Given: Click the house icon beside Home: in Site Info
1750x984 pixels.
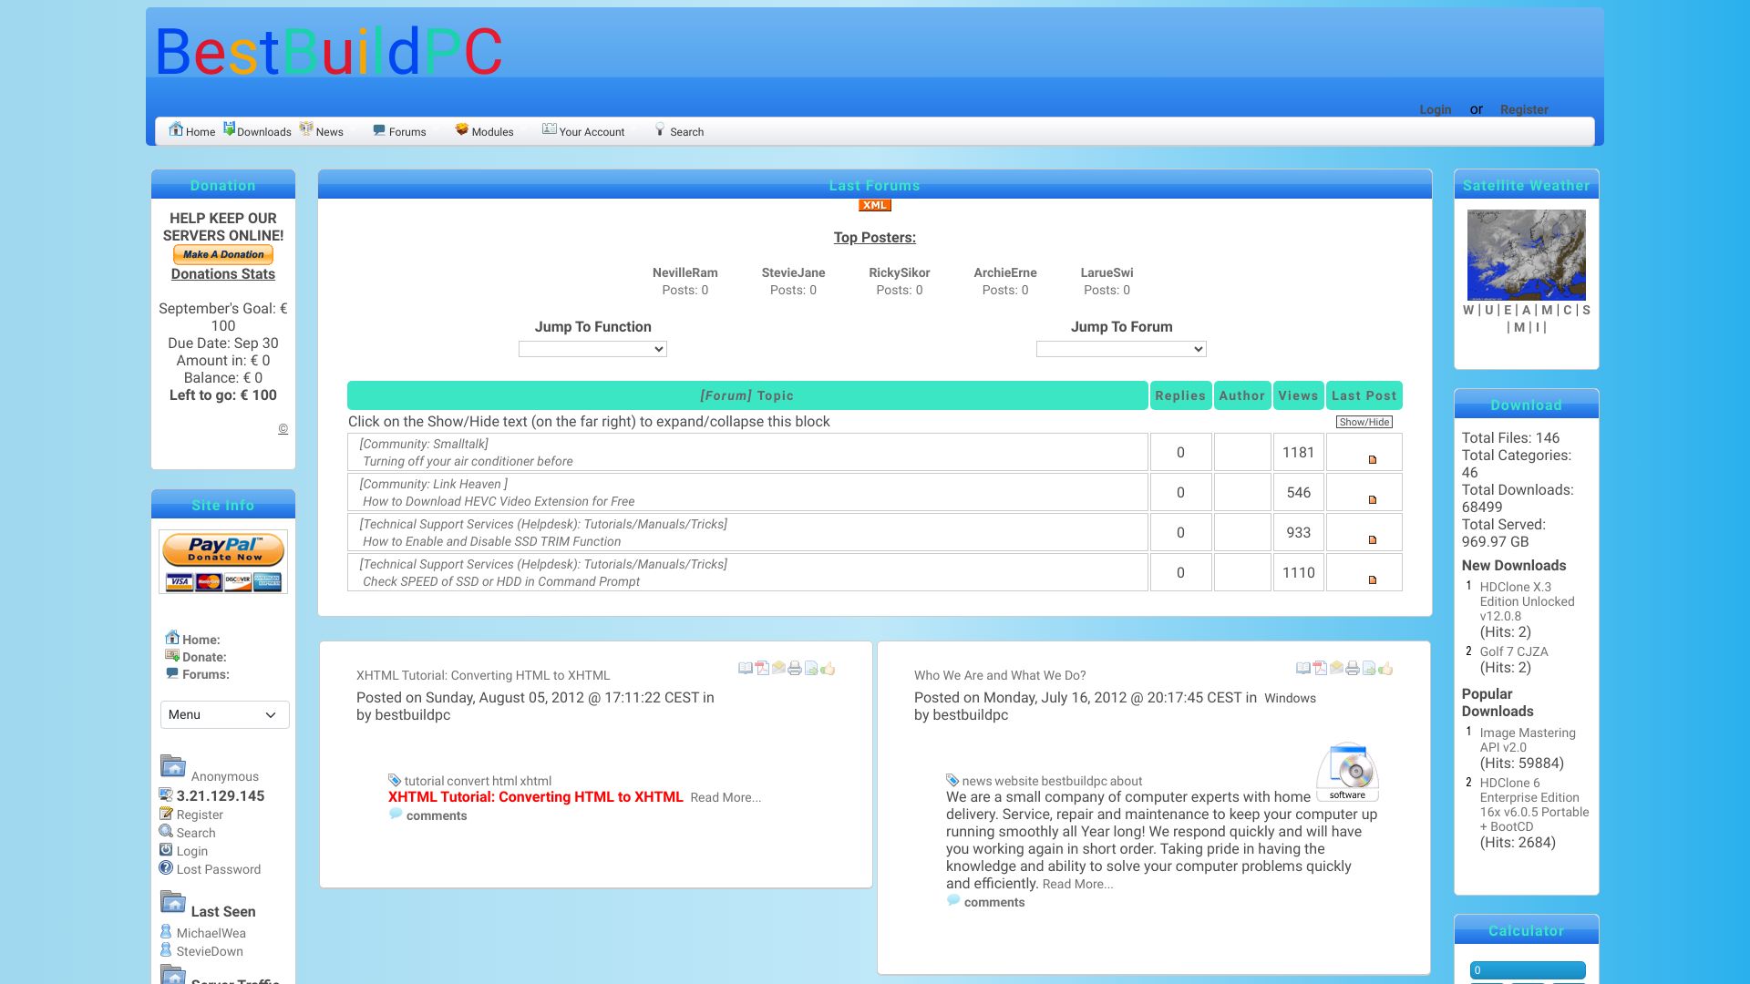Looking at the screenshot, I should click(172, 638).
